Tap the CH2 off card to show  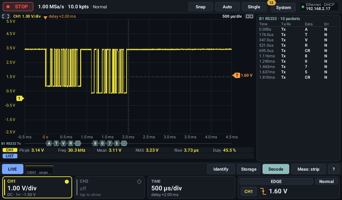tap(110, 188)
